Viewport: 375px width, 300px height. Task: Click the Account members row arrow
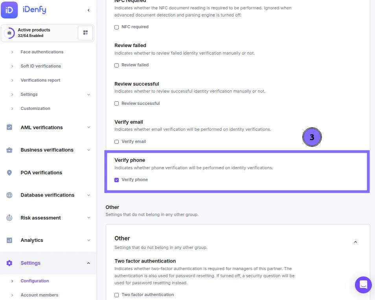[12, 295]
